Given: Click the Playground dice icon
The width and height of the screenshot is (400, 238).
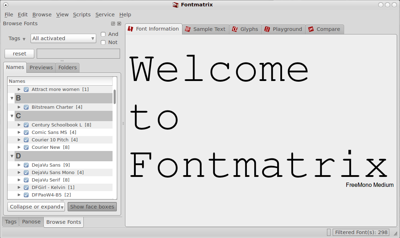Looking at the screenshot, I should [267, 29].
